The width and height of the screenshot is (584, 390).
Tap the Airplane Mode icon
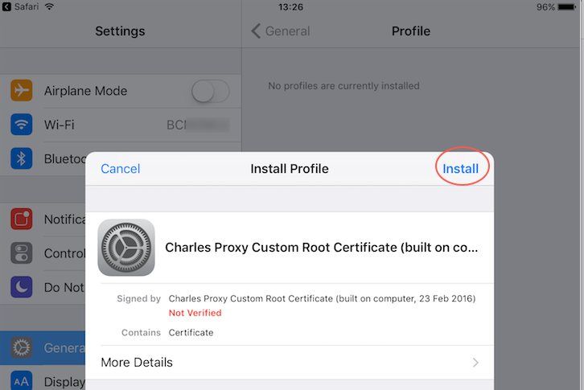(21, 91)
